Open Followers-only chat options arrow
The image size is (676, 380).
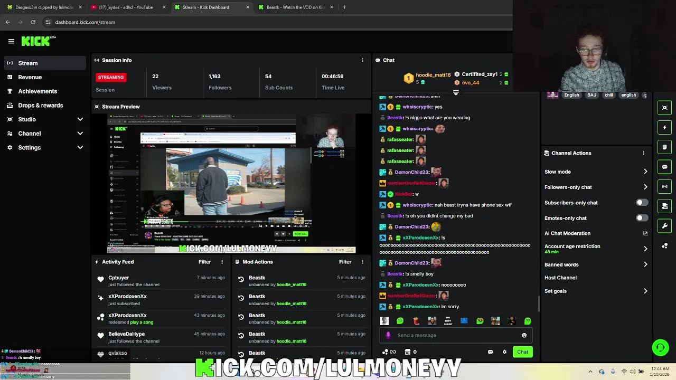pyautogui.click(x=645, y=187)
